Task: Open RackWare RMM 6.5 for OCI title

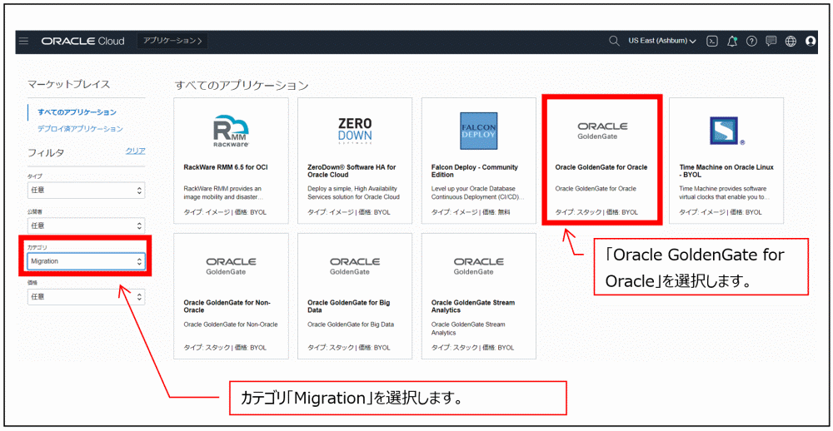Action: (x=226, y=167)
